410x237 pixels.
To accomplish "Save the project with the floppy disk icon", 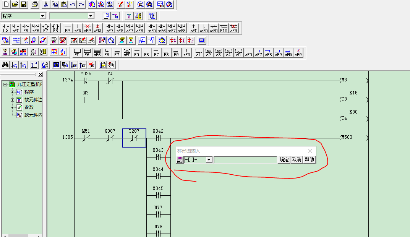I will [24, 5].
